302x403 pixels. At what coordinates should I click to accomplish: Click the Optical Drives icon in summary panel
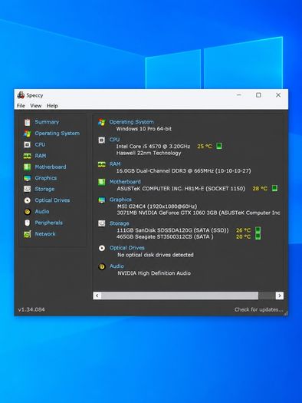[102, 248]
